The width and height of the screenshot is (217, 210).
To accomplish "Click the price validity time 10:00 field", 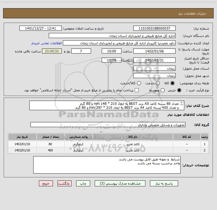I will 112,60.
